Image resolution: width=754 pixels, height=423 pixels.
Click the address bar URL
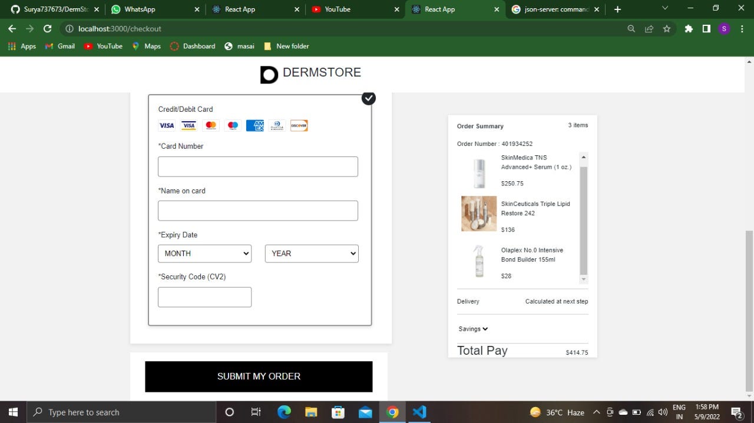120,29
